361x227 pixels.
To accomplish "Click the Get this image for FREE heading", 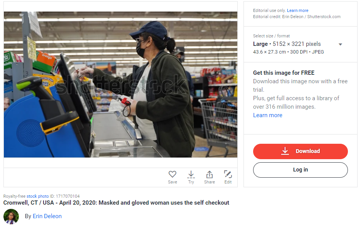I will pos(284,73).
